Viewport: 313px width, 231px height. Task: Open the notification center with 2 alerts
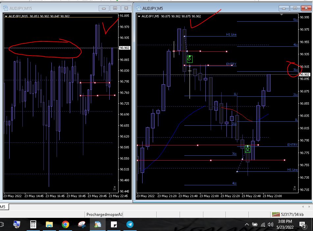303,225
